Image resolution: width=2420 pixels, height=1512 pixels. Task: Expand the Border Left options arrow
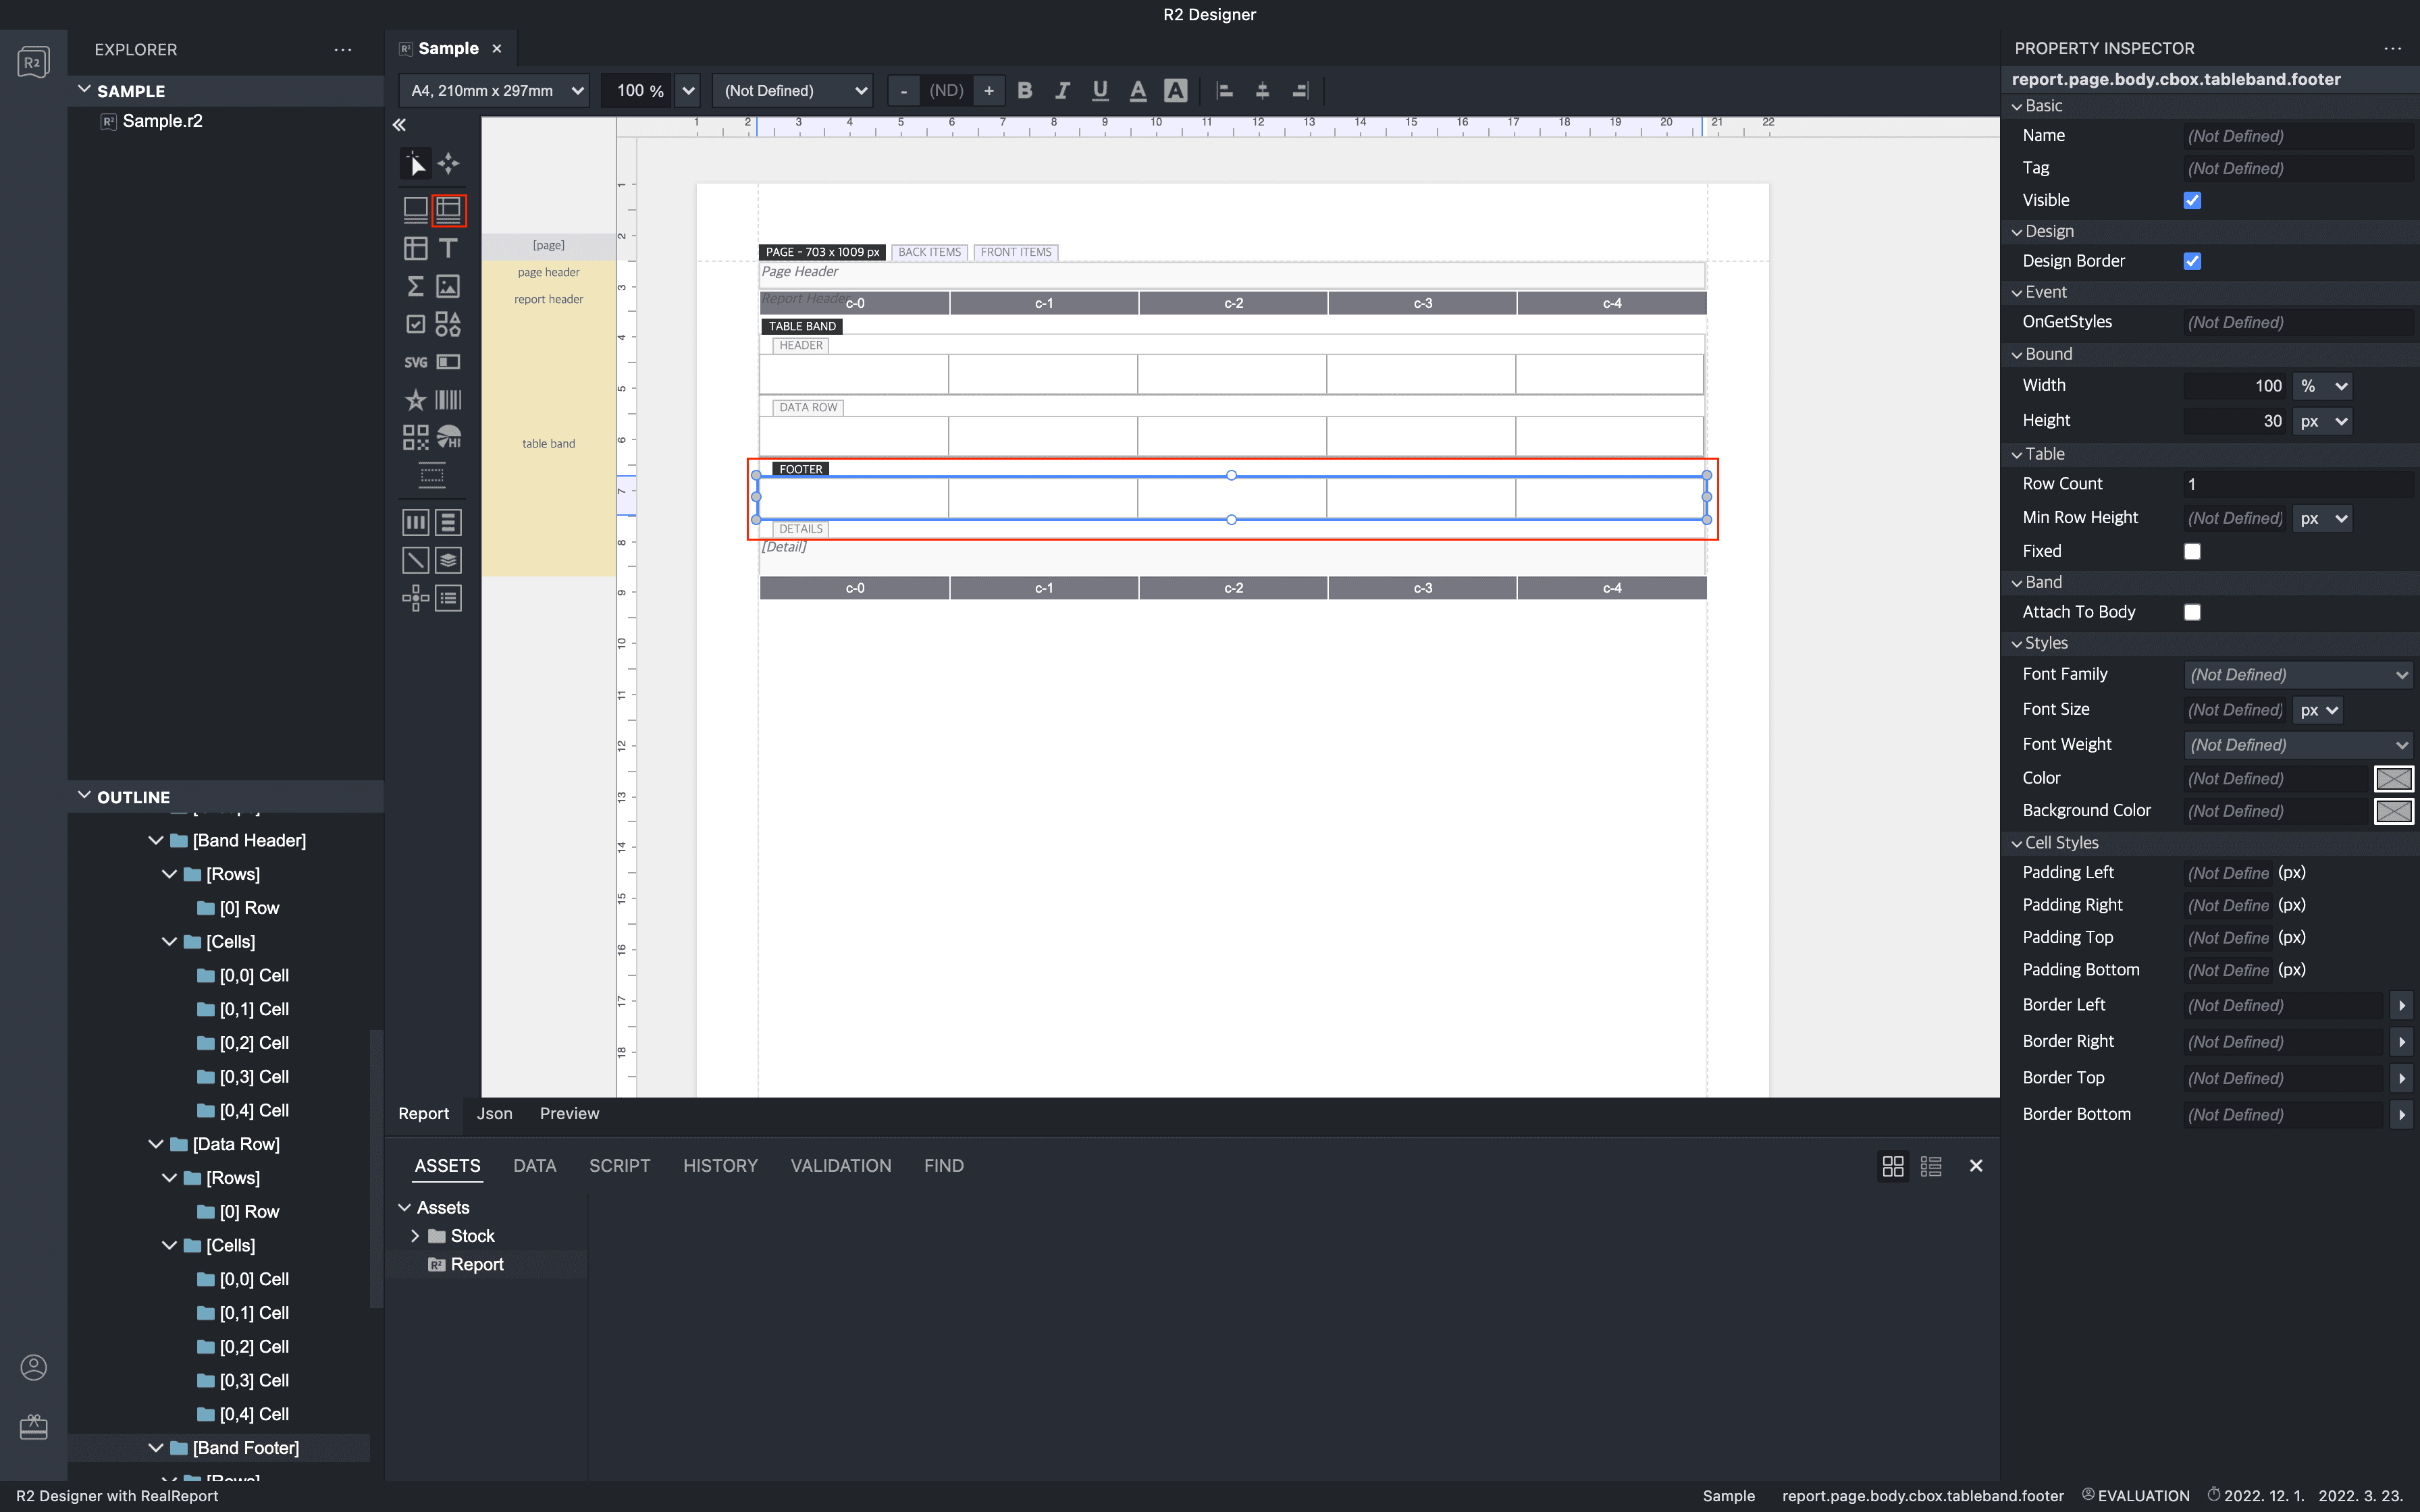point(2402,1006)
